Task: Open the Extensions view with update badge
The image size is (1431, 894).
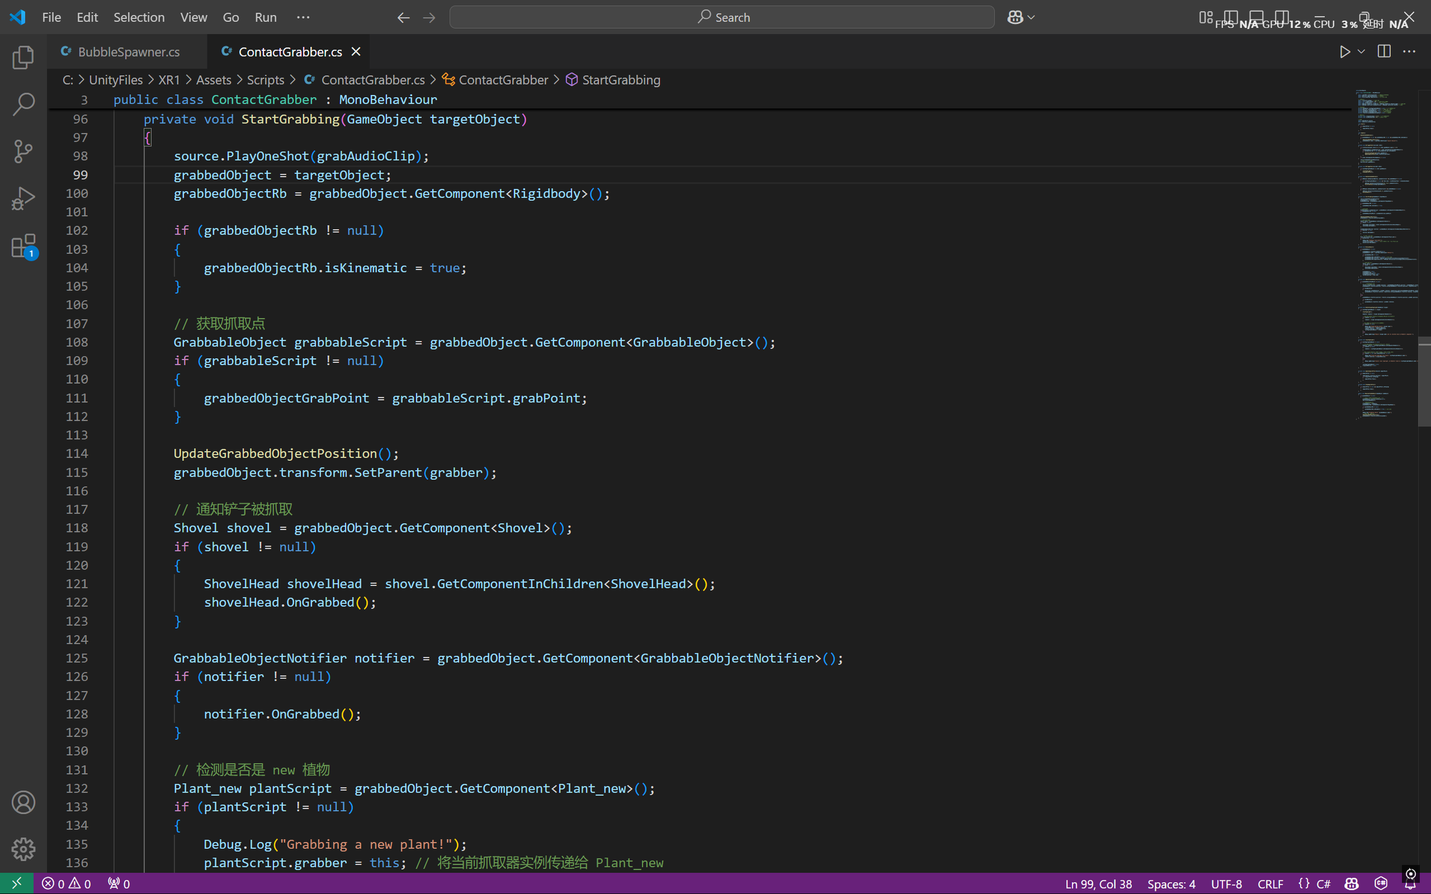Action: [23, 246]
